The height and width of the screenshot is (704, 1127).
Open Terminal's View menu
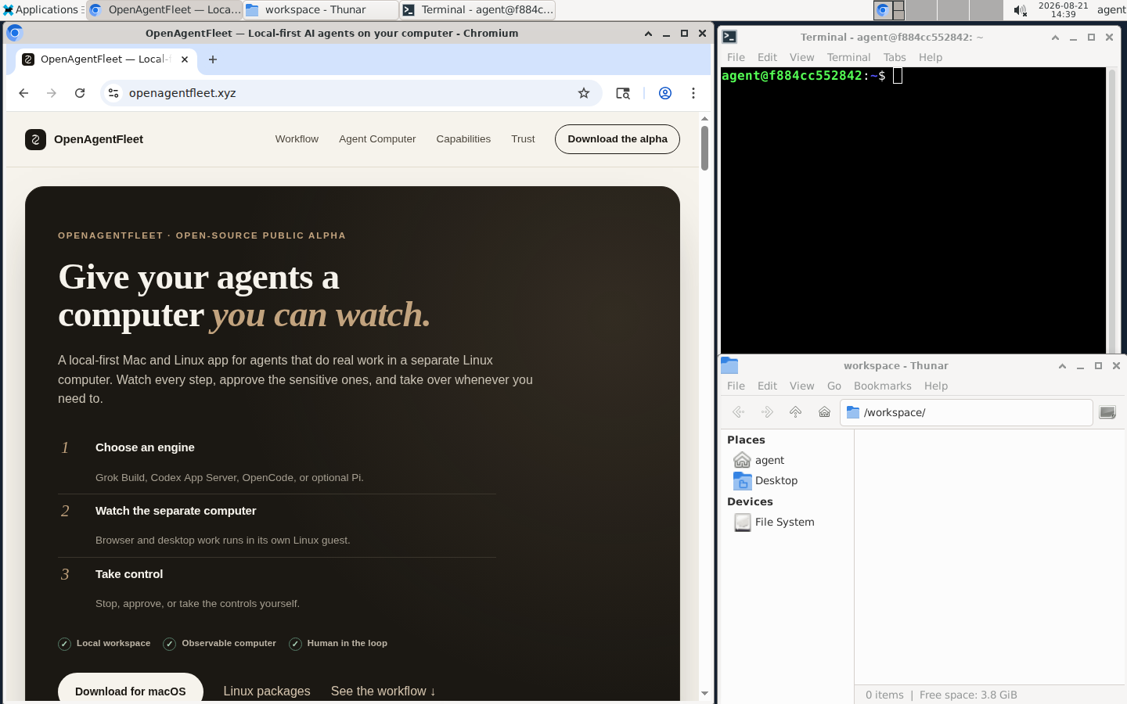click(801, 57)
